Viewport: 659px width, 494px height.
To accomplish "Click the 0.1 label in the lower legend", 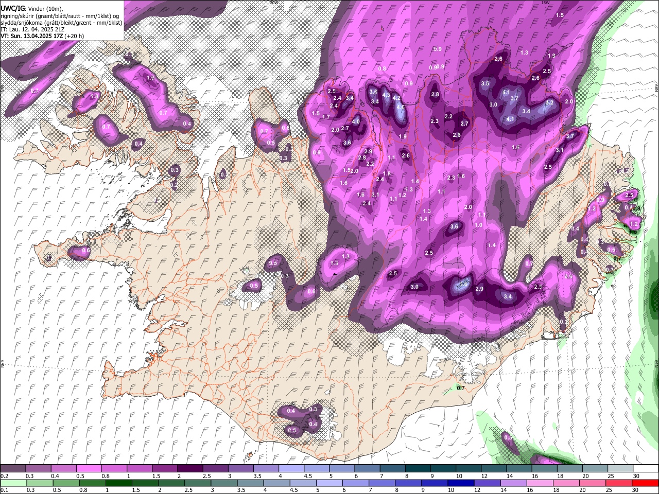I will [4, 490].
